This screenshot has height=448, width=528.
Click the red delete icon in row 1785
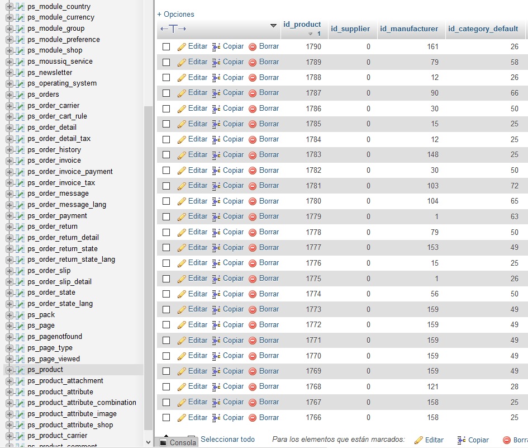(253, 124)
